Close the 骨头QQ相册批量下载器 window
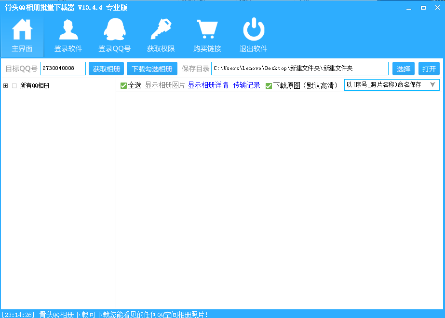445x318 pixels. (x=437, y=8)
